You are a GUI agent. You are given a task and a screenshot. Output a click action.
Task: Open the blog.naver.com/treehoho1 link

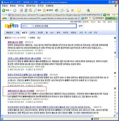tap(21, 50)
